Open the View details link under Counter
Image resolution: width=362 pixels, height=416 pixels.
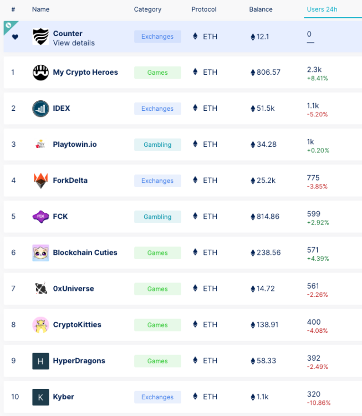point(74,43)
